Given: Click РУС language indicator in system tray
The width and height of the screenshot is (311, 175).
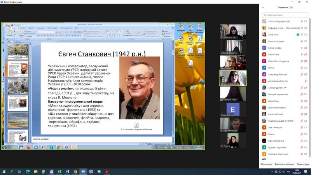Looking at the screenshot, I should point(288,171).
